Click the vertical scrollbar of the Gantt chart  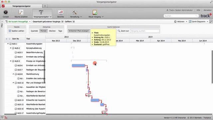point(212,67)
